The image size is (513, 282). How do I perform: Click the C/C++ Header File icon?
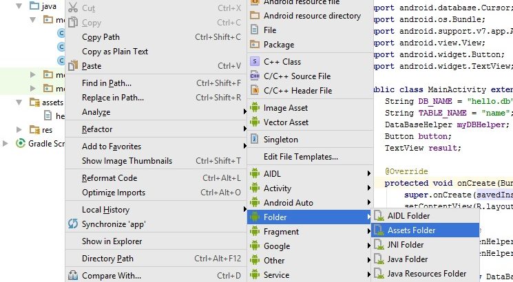click(x=255, y=91)
